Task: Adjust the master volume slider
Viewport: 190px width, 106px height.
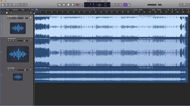Action: 154,5
